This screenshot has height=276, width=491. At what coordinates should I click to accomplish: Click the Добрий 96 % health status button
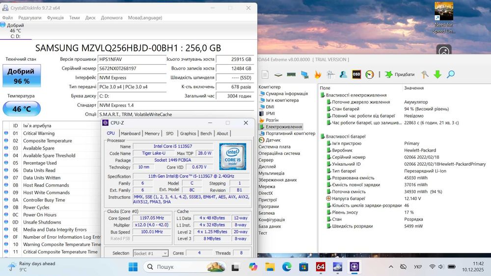[22, 75]
